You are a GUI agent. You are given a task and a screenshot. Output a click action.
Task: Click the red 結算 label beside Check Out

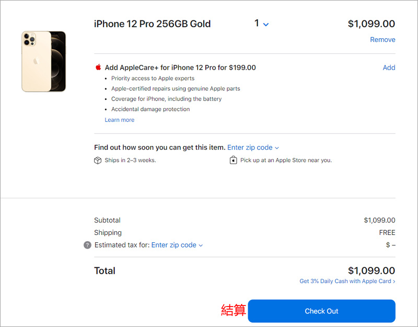click(234, 310)
